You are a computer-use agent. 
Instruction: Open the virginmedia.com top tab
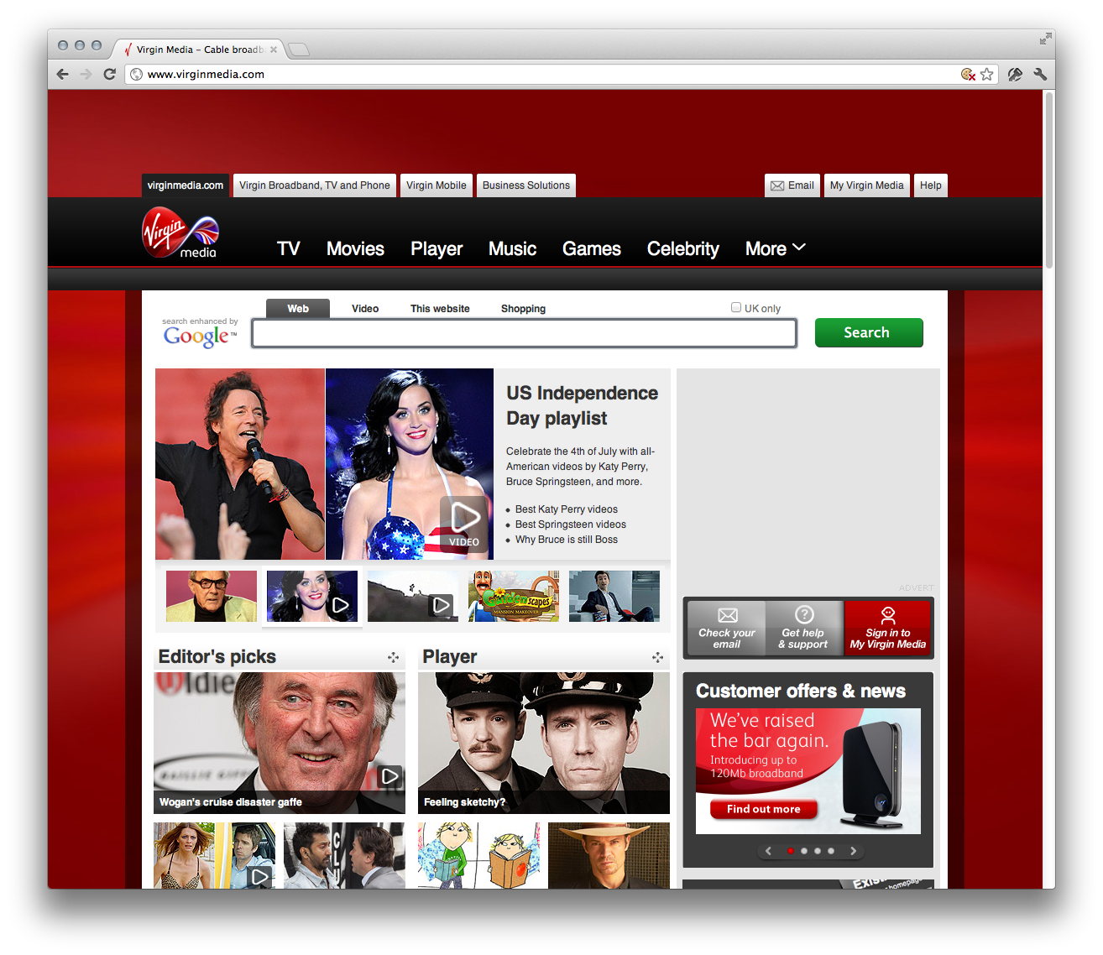tap(186, 185)
